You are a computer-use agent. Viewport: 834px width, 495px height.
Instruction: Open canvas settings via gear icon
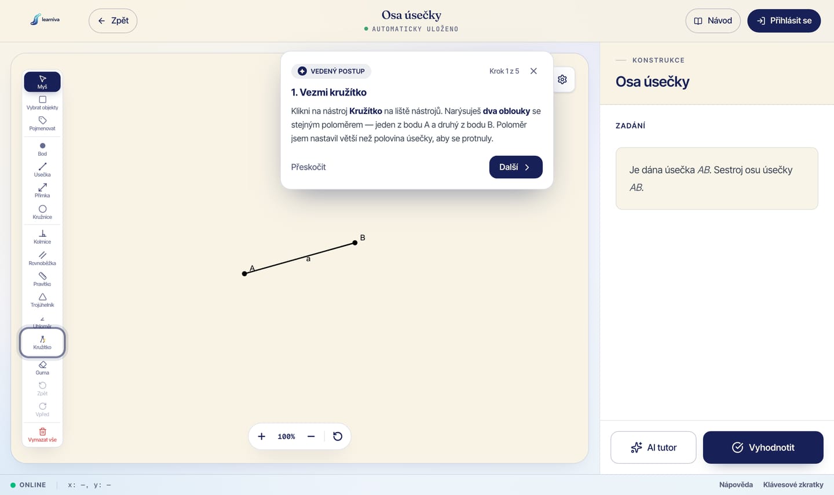[562, 79]
